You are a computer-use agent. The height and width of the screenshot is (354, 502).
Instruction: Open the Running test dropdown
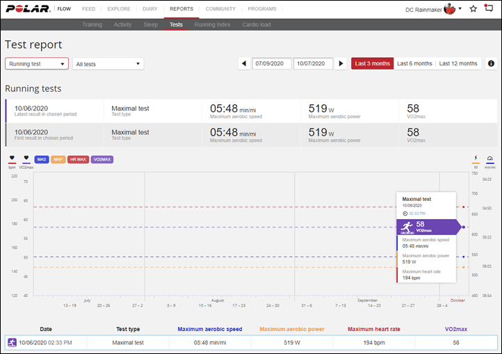point(37,64)
